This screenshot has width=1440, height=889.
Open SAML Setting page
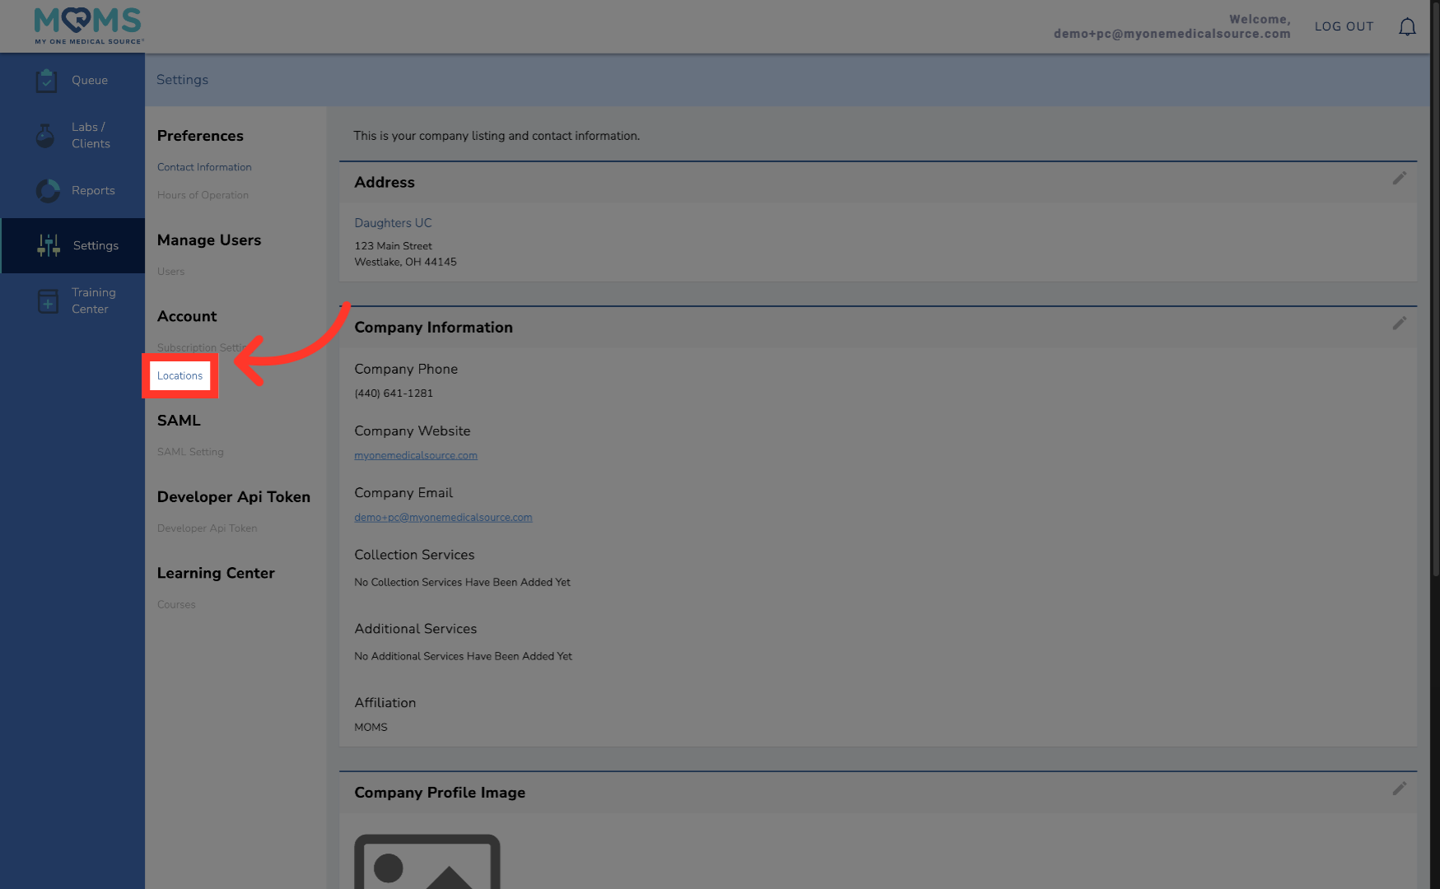tap(190, 452)
